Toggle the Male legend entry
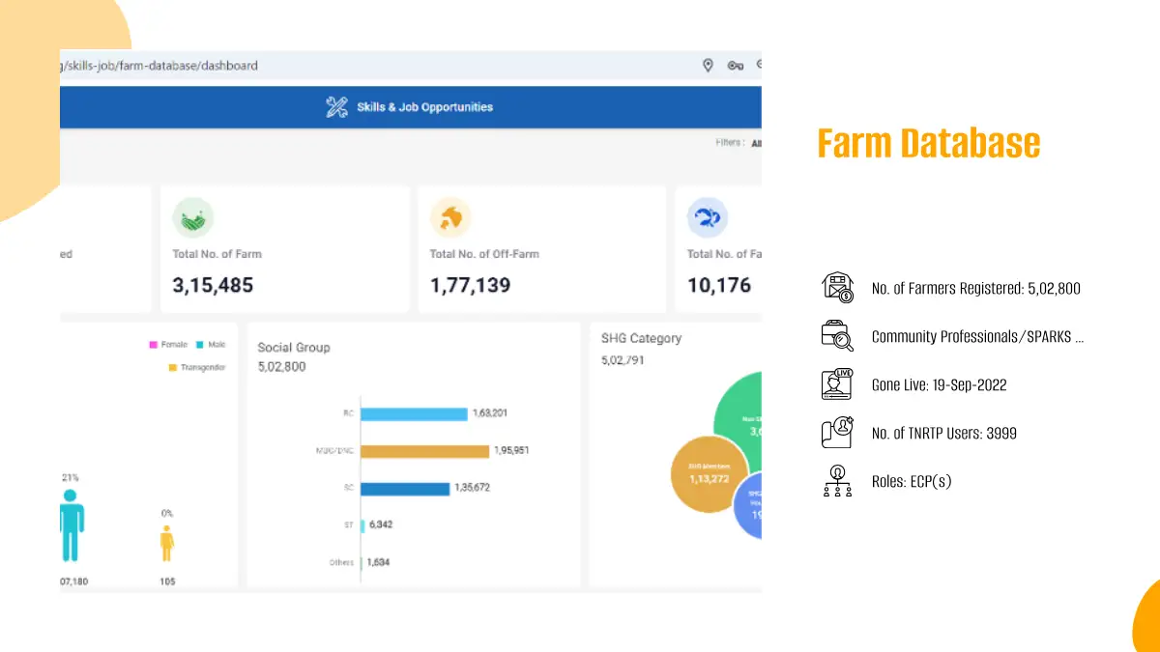This screenshot has height=652, width=1160. (212, 345)
